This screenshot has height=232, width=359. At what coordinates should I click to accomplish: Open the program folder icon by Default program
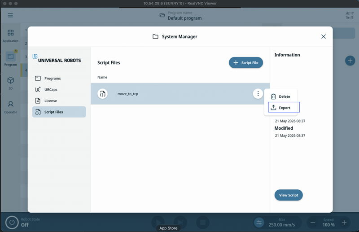(162, 15)
